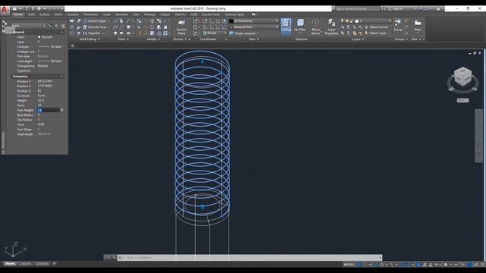The height and width of the screenshot is (273, 486).
Task: Click the Separate tool
Action: point(93,33)
